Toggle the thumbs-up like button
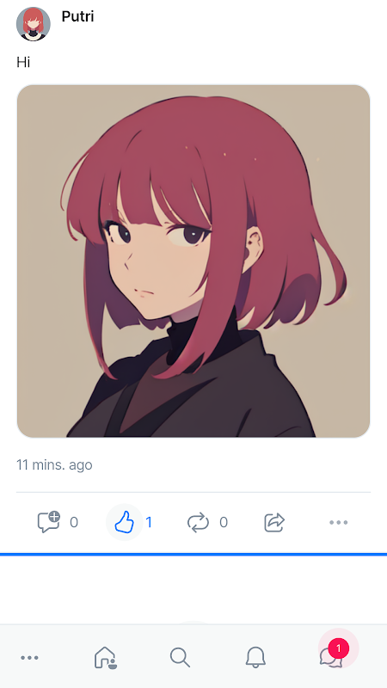Screen dimensions: 387x688 click(x=124, y=522)
